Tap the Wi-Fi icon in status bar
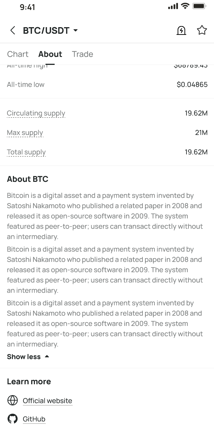Viewport: 214px width, 430px height. (185, 6)
